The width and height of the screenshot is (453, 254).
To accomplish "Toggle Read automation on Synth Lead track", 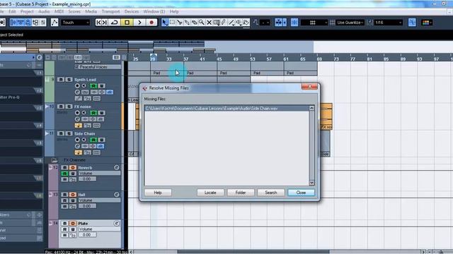I will pyautogui.click(x=93, y=86).
